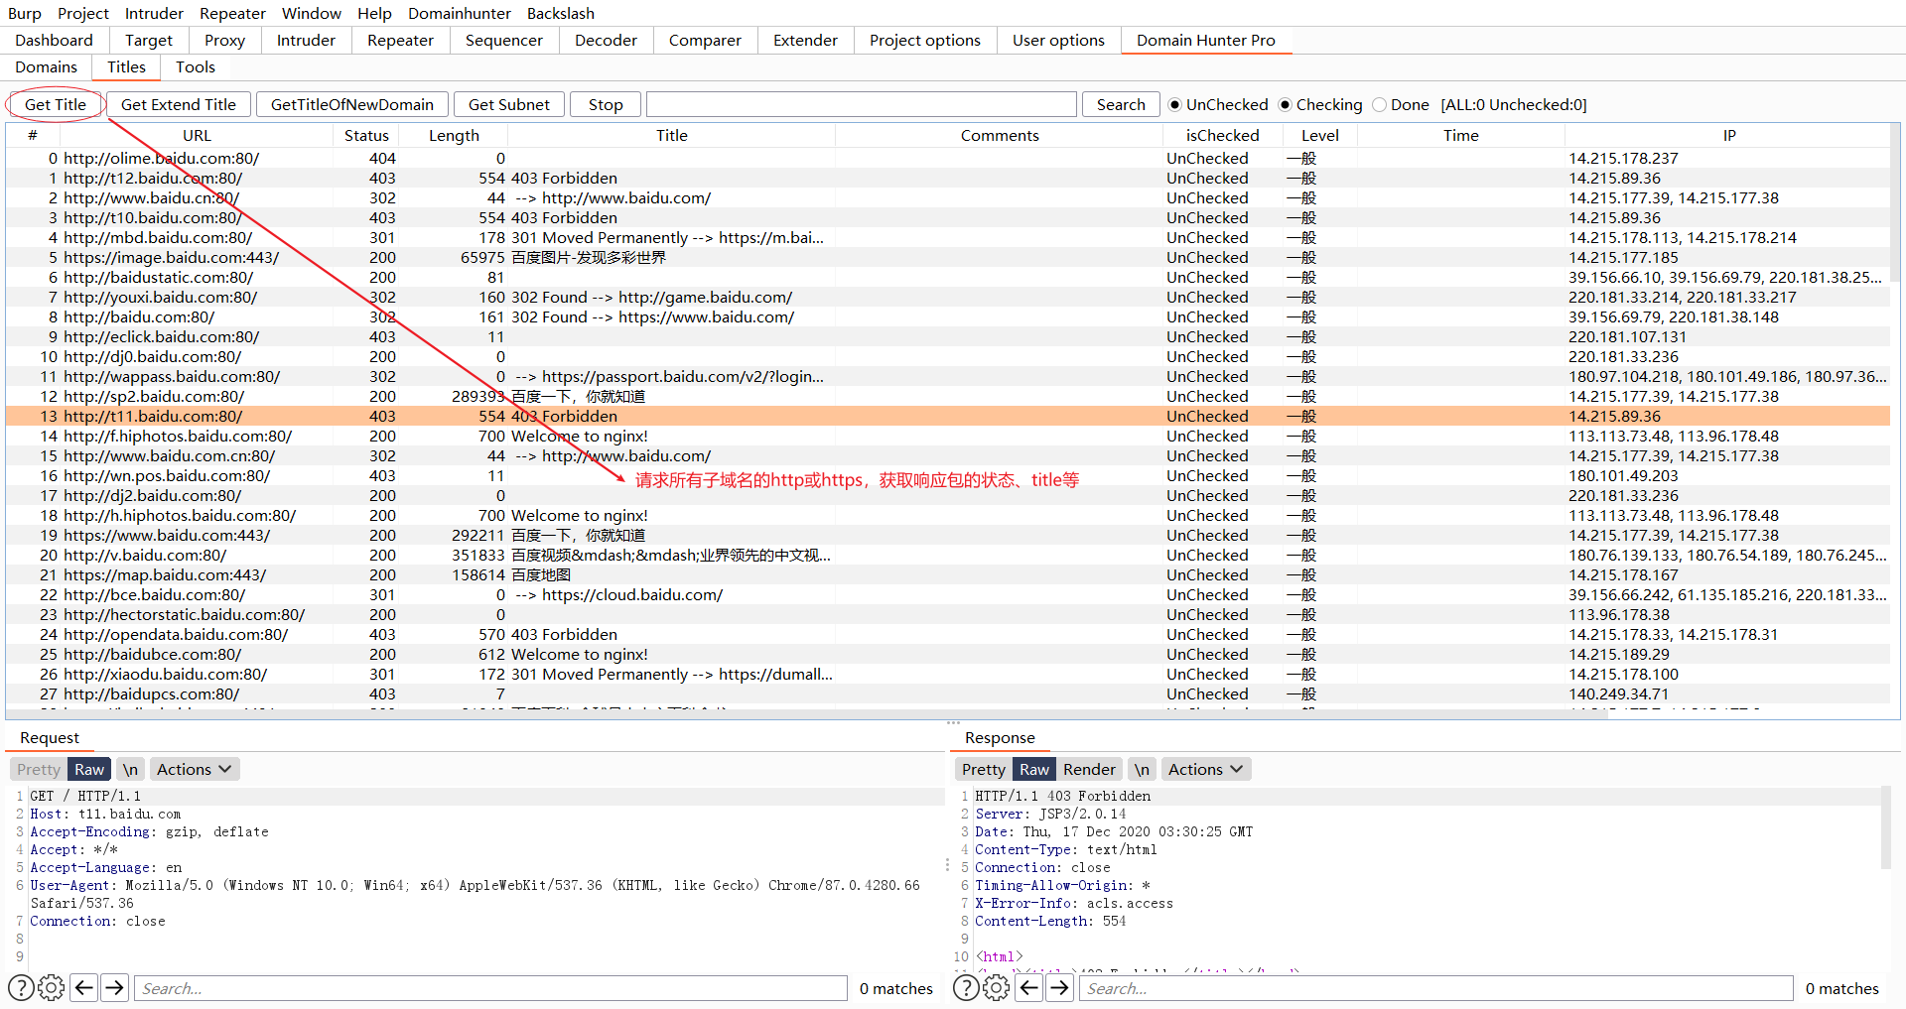
Task: Open Actions dropdown in Response panel
Action: [x=1205, y=769]
